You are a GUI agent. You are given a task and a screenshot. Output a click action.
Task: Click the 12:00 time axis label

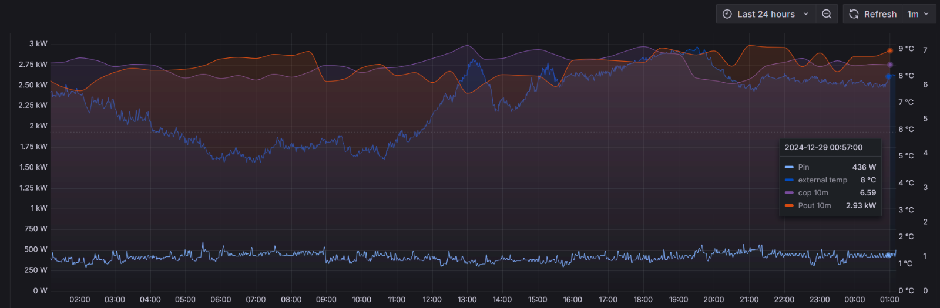tap(432, 300)
